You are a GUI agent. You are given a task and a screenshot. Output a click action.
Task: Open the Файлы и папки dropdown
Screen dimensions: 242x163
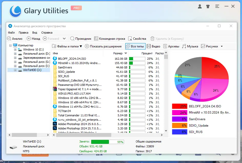click(67, 46)
